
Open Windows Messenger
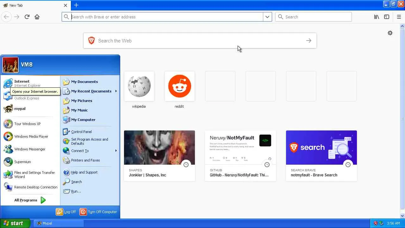tap(31, 149)
